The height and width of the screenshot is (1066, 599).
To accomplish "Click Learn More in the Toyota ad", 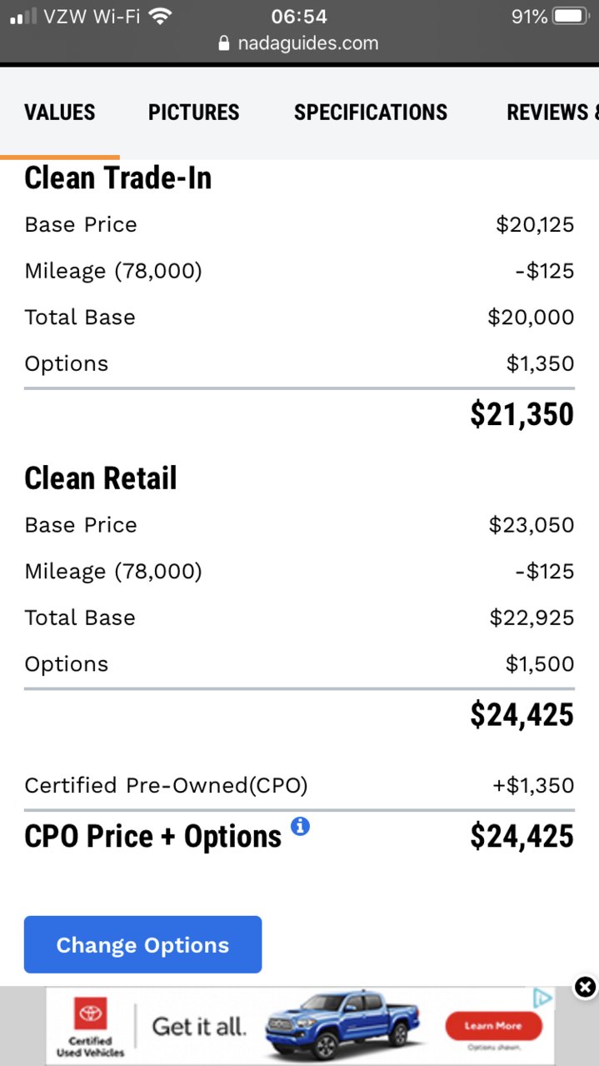I will click(x=493, y=1026).
